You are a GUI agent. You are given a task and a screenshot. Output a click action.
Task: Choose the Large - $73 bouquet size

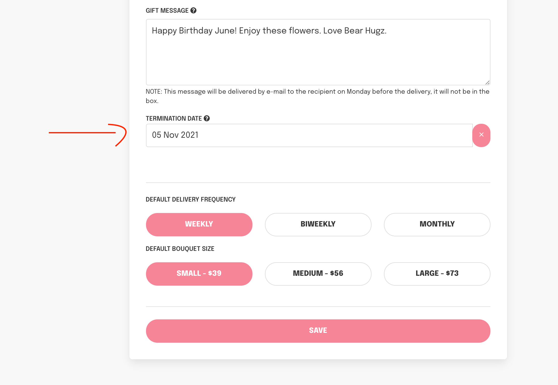(x=437, y=274)
